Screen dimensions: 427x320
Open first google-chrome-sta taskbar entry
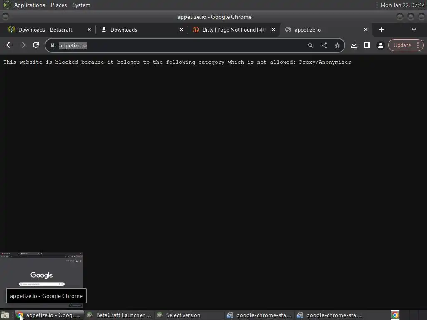pos(259,315)
